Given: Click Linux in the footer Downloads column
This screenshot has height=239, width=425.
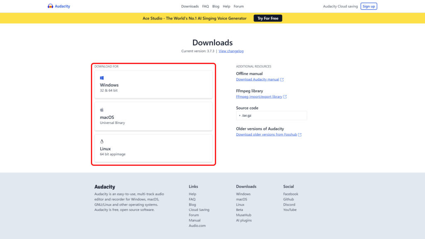Looking at the screenshot, I should click(240, 205).
